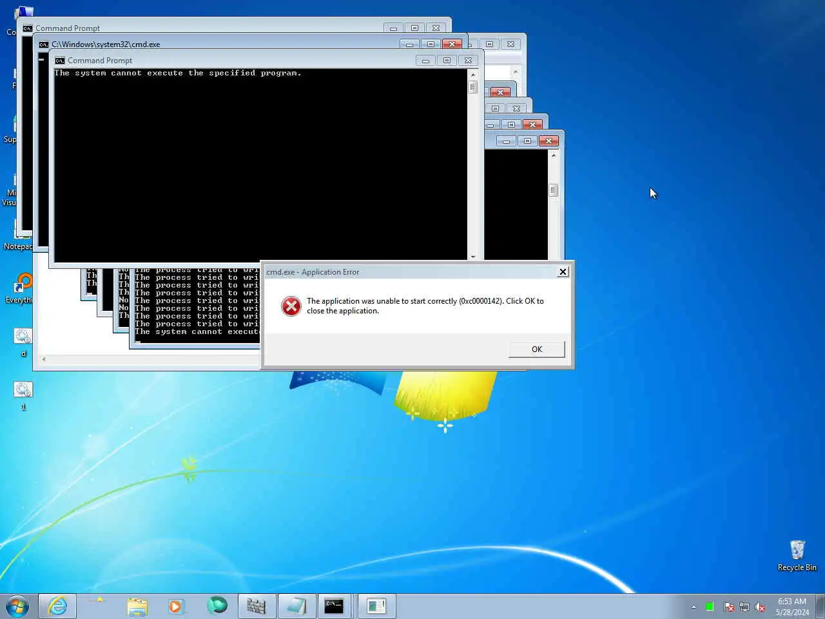This screenshot has height=619, width=825.
Task: Click the notepad-like taskbar icon
Action: point(296,606)
